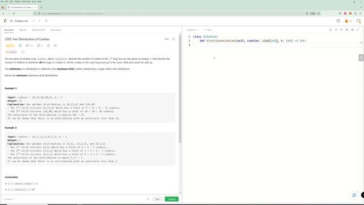364x205 pixels.
Task: Open the File menu
Action: click(2, 1)
